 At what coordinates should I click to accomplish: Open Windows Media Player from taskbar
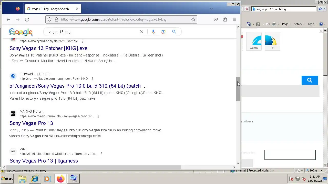click(x=47, y=179)
